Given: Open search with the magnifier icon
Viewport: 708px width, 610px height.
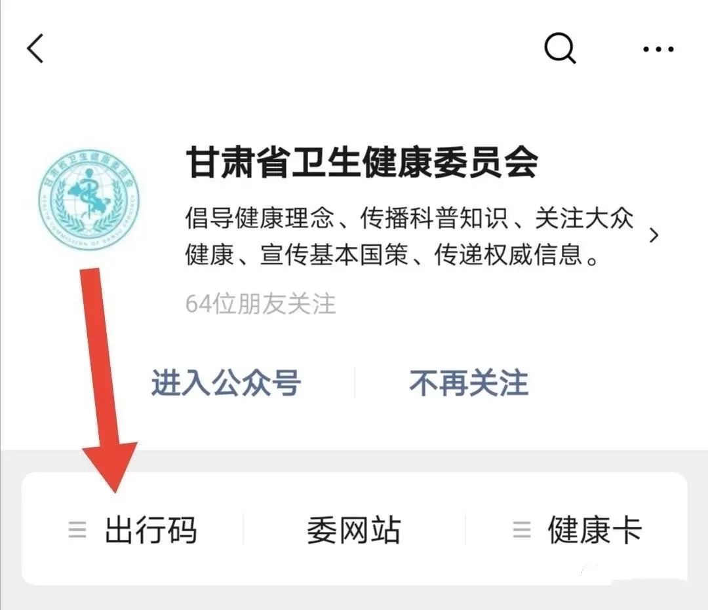Looking at the screenshot, I should [560, 48].
